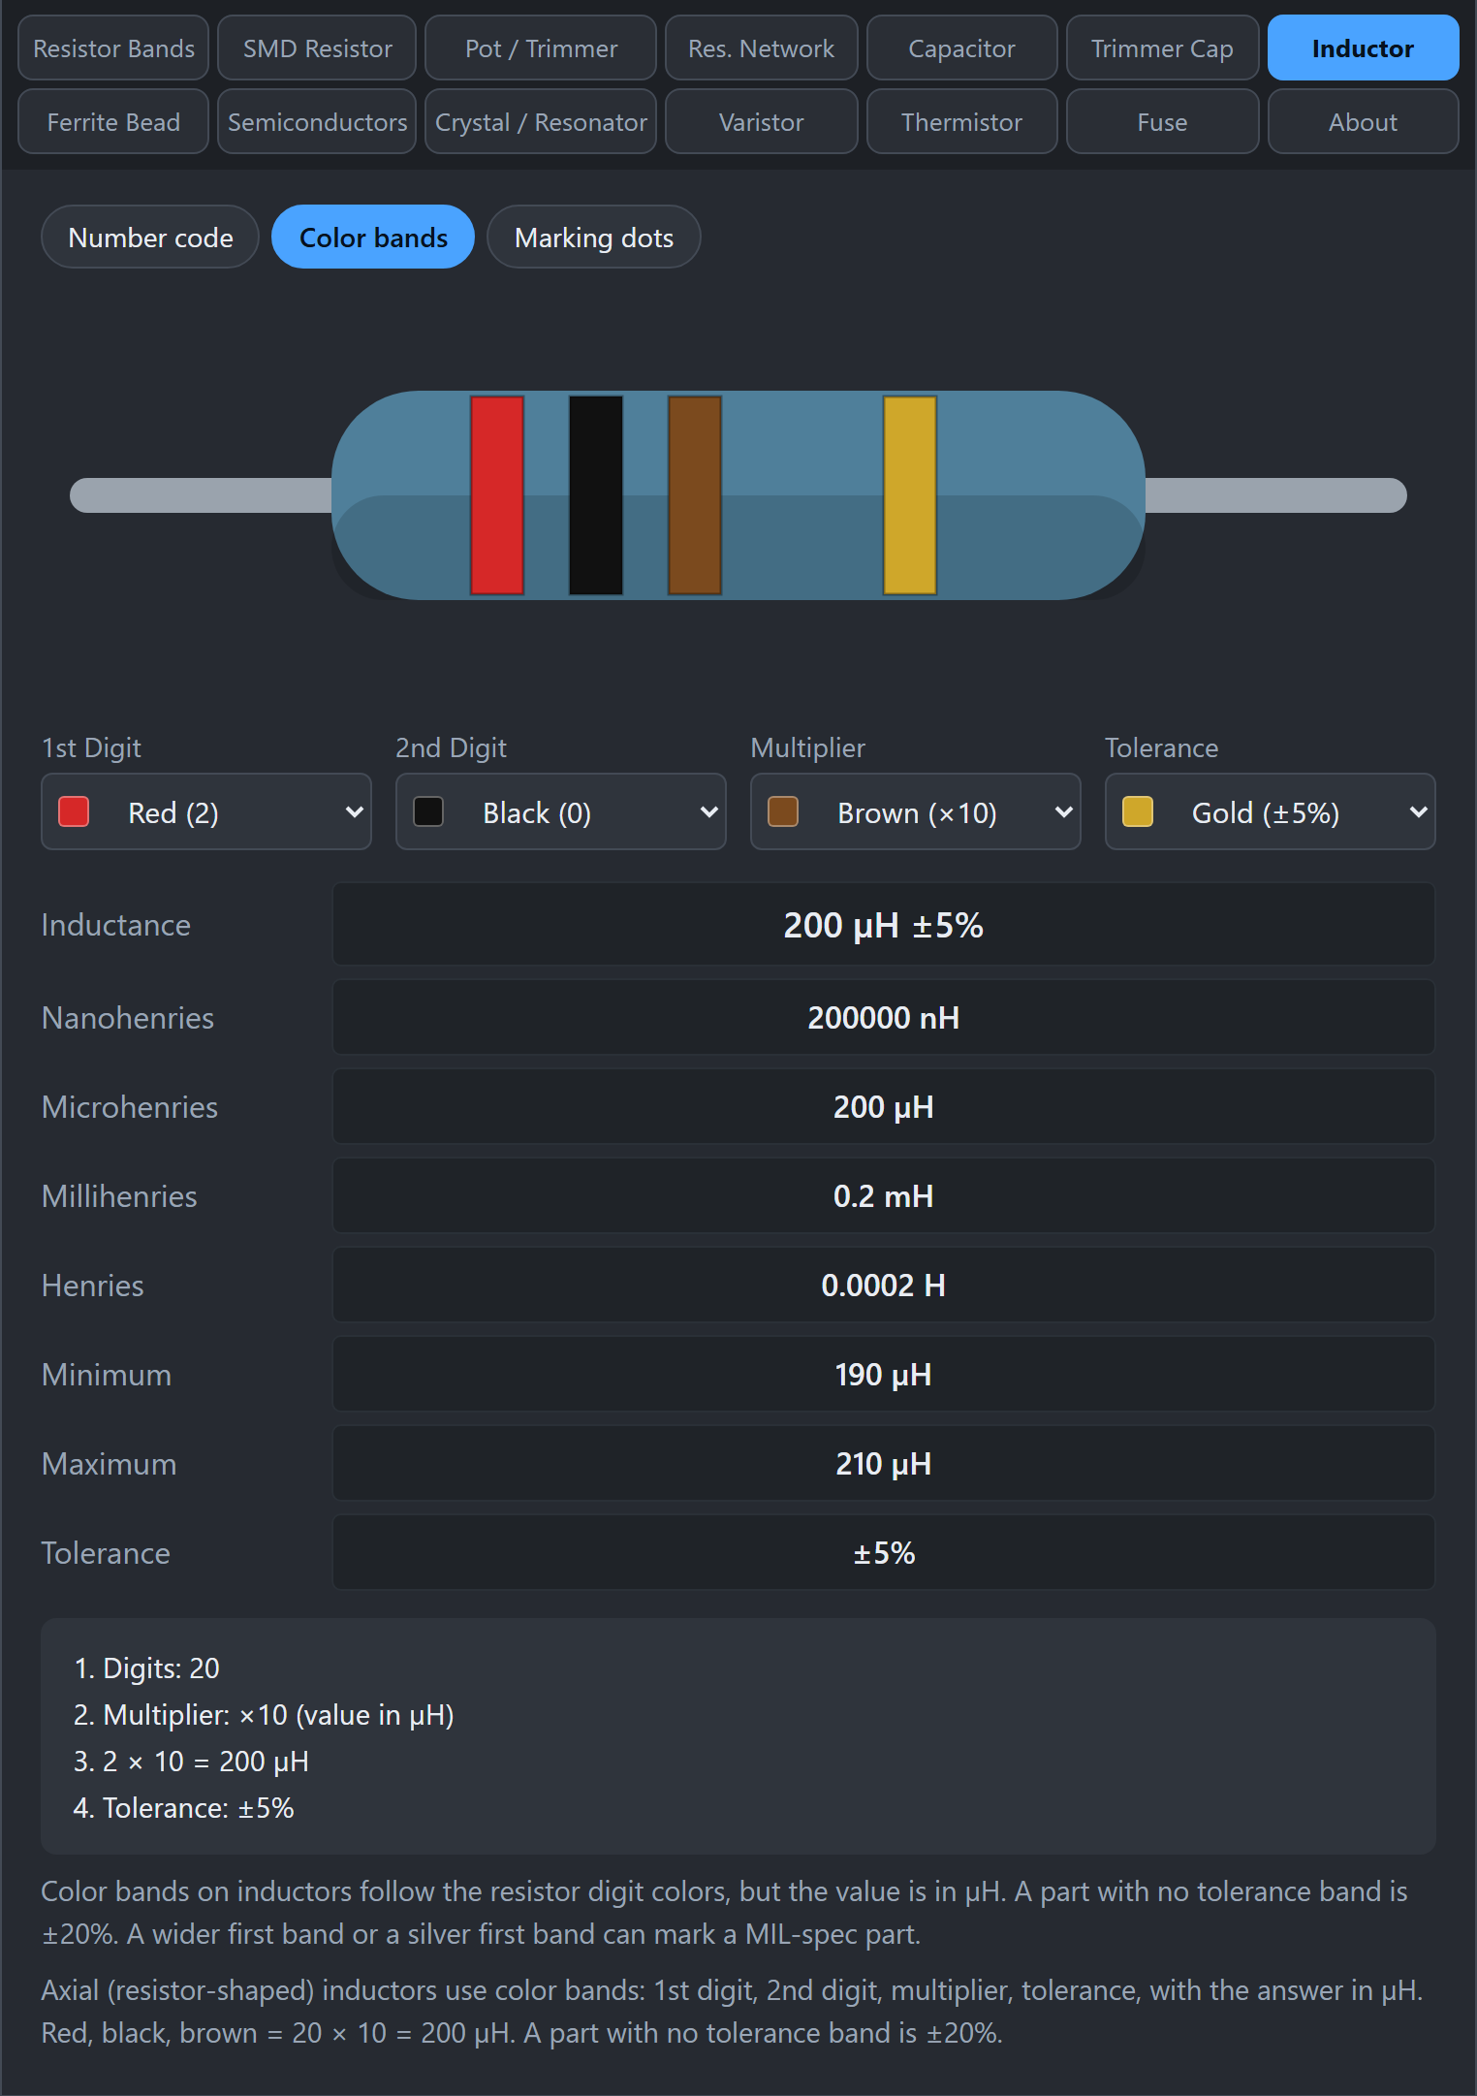Open the Trimmer Cap tab

coord(1162,48)
